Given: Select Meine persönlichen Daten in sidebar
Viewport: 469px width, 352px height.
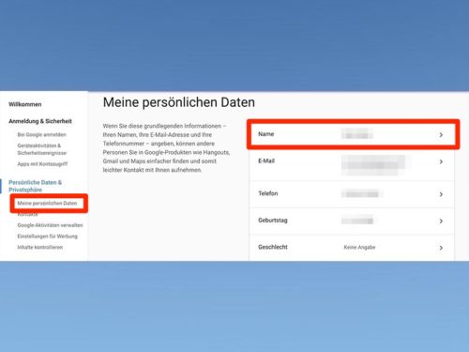Looking at the screenshot, I should tap(47, 203).
